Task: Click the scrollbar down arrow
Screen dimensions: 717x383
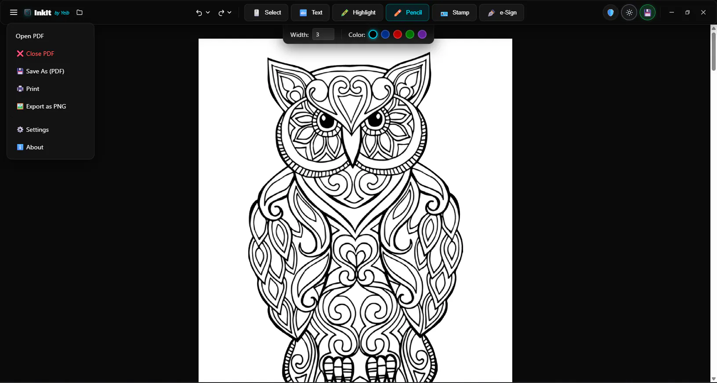Action: click(713, 379)
